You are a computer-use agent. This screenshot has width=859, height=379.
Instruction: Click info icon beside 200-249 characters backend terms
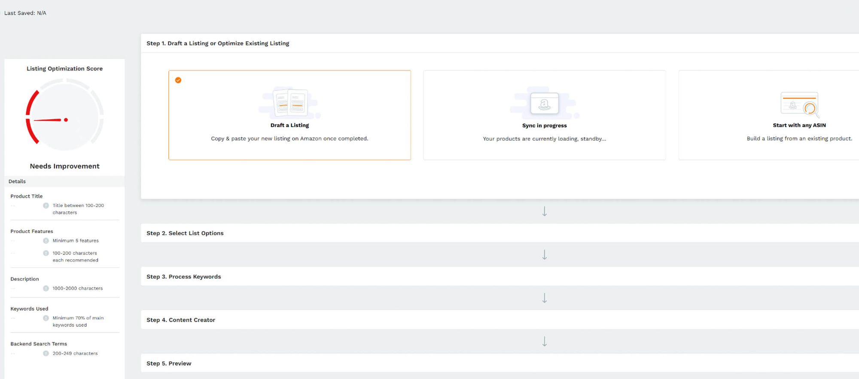coord(46,354)
